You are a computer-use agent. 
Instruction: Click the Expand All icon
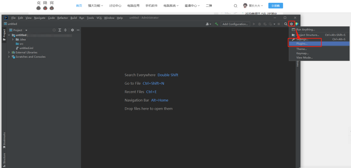[60, 30]
